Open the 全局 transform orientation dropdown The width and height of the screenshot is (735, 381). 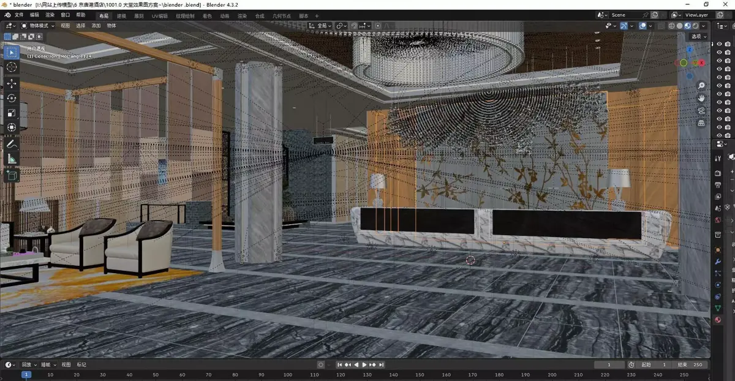pos(320,26)
